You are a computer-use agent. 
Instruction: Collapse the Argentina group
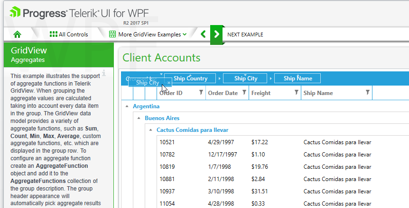(x=127, y=106)
